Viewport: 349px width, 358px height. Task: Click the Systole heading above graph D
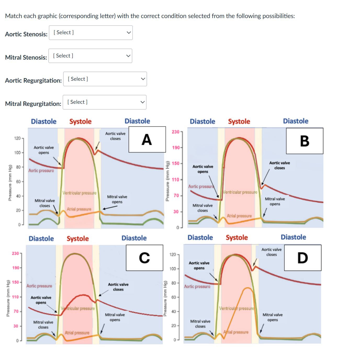pos(237,238)
